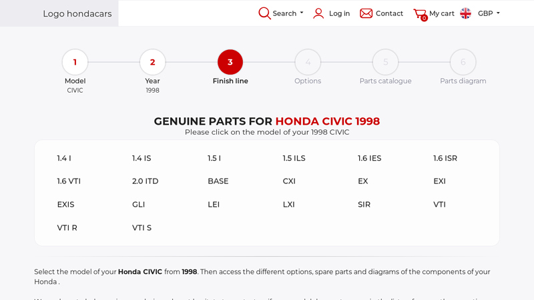
Task: Click the envelope contact icon
Action: pos(366,13)
